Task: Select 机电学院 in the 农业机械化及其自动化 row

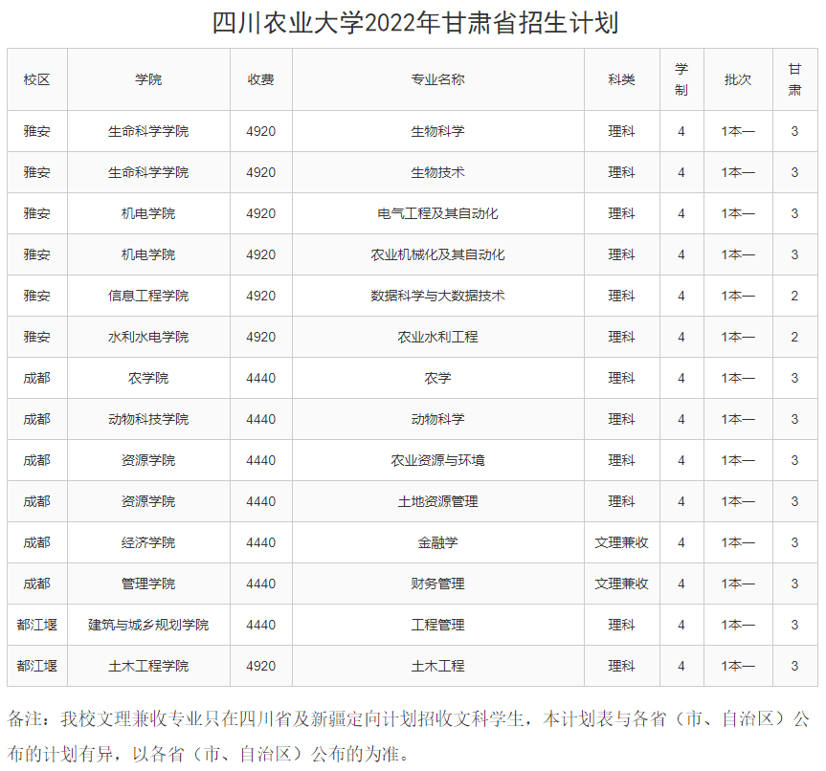Action: (148, 254)
